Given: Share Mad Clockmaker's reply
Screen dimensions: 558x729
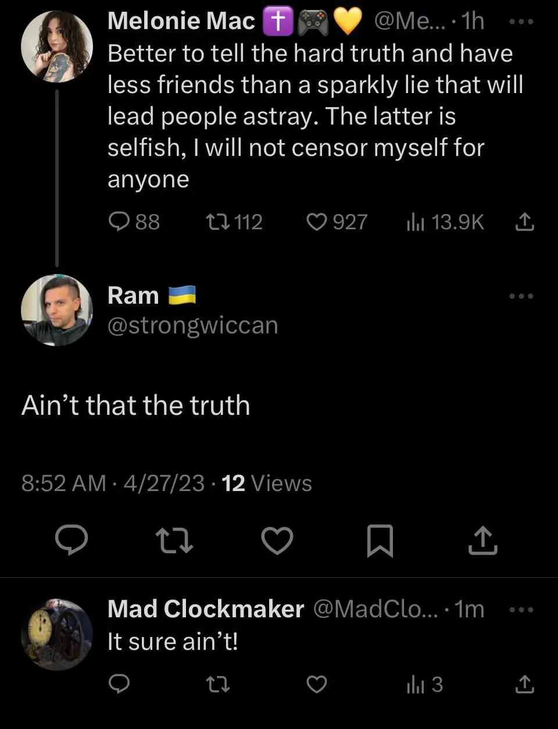Looking at the screenshot, I should pyautogui.click(x=524, y=684).
